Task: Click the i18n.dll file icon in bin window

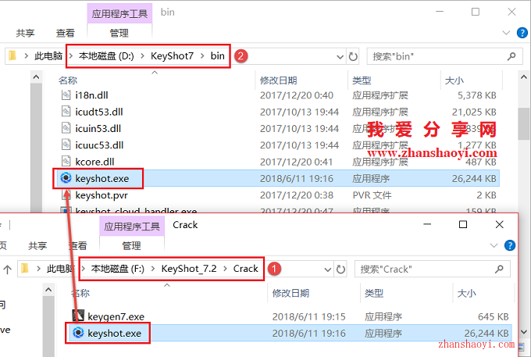Action: 66,95
